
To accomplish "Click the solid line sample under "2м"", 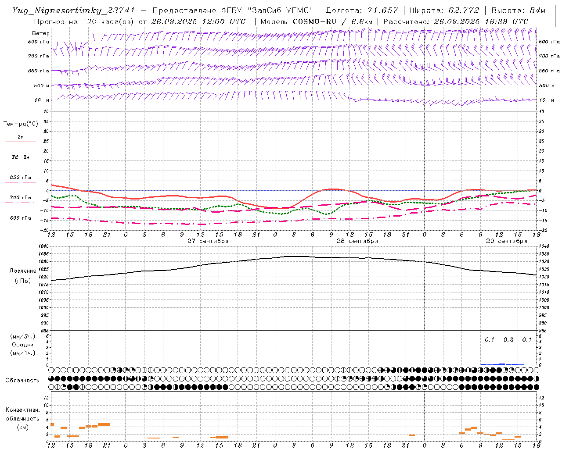I will [x=20, y=142].
